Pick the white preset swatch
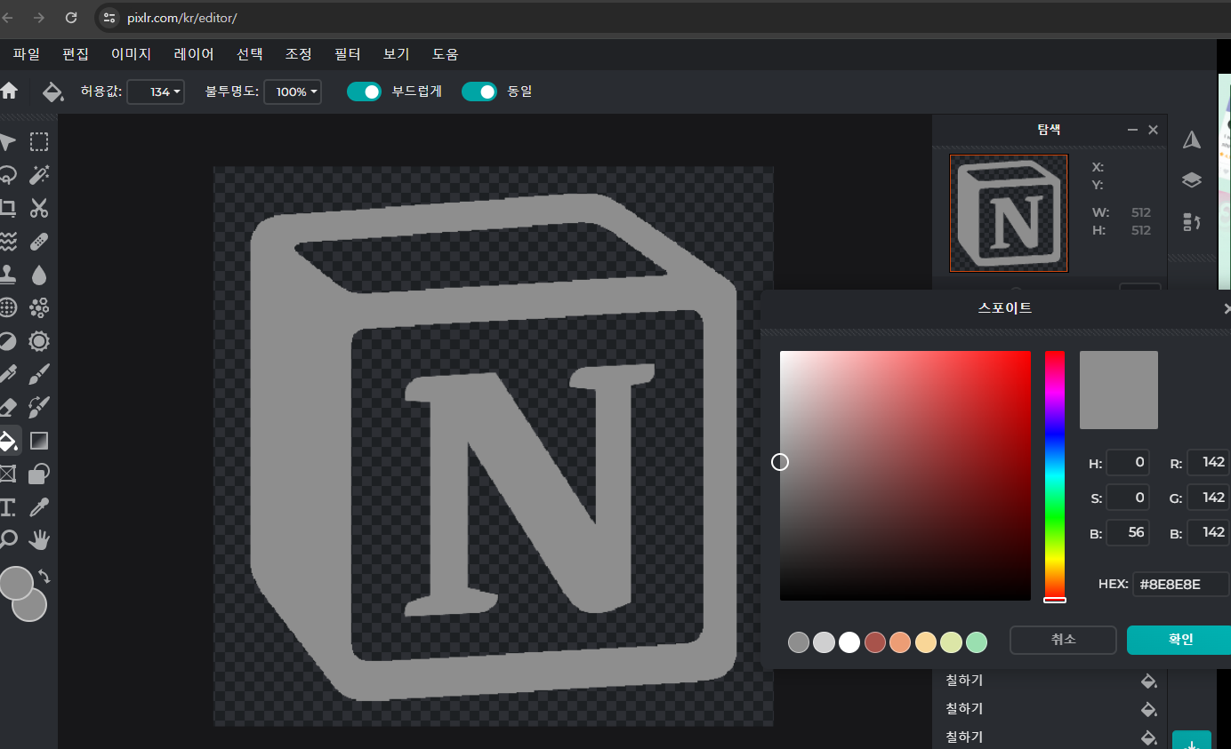Image resolution: width=1231 pixels, height=749 pixels. click(849, 642)
